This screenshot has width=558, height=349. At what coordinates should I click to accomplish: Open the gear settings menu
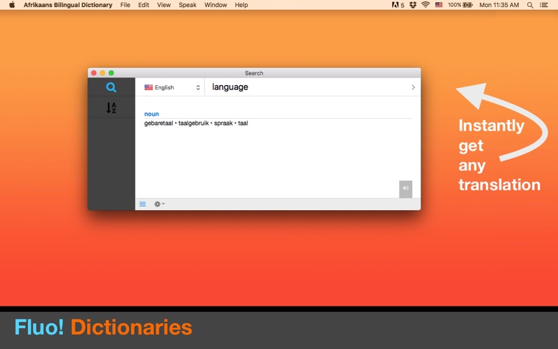[159, 204]
